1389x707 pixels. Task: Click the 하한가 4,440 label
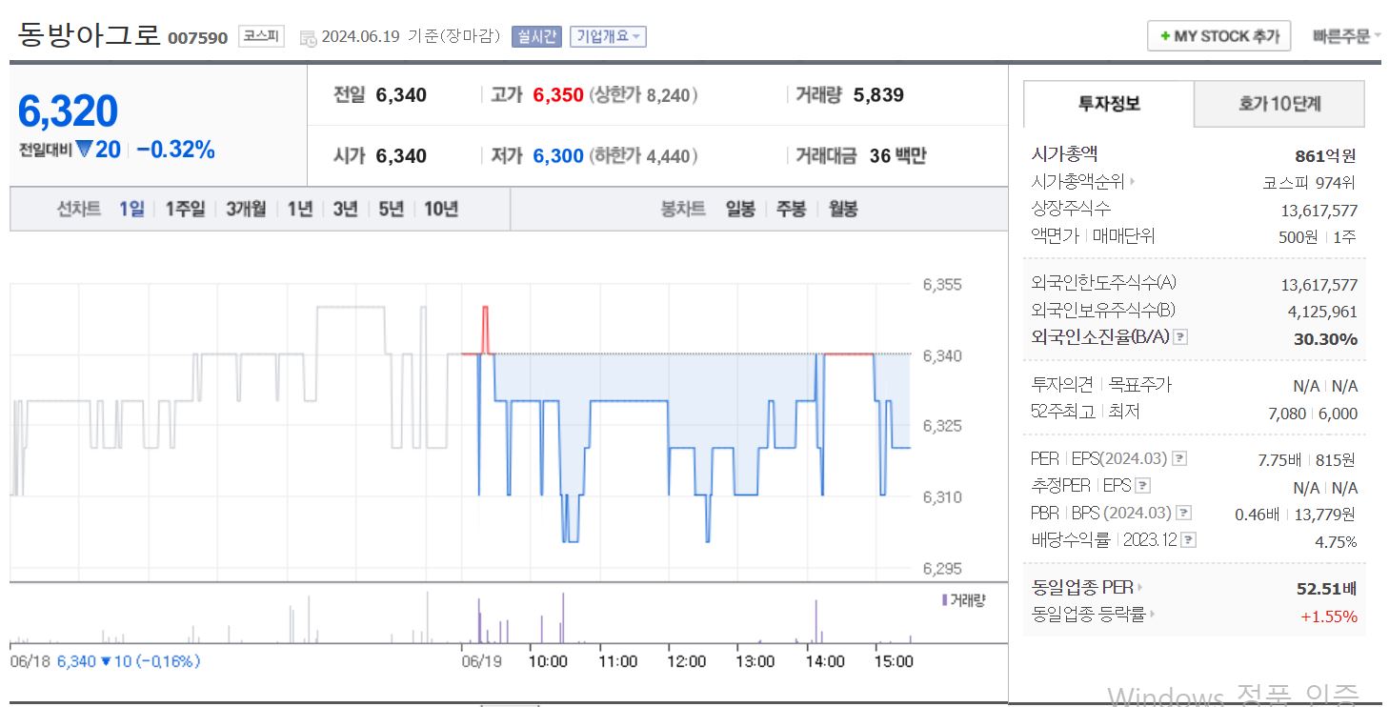pos(643,156)
